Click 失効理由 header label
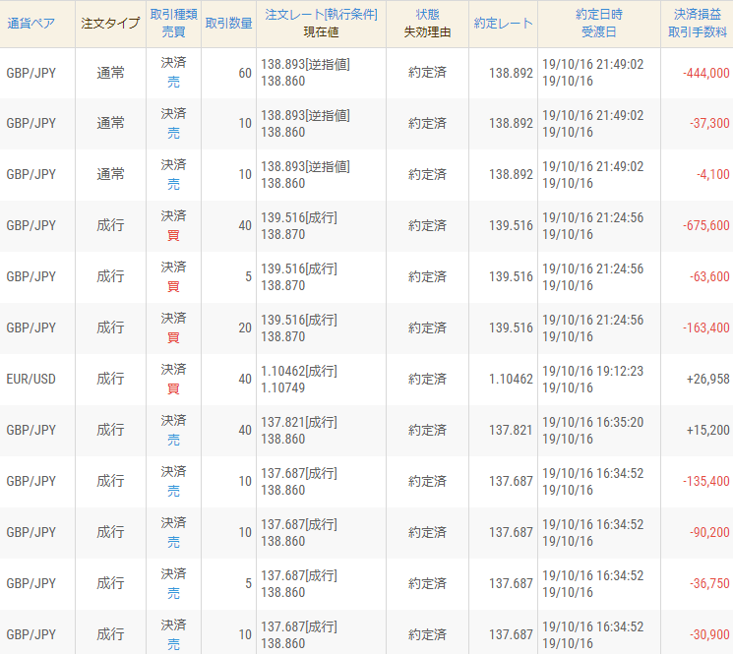 (427, 32)
